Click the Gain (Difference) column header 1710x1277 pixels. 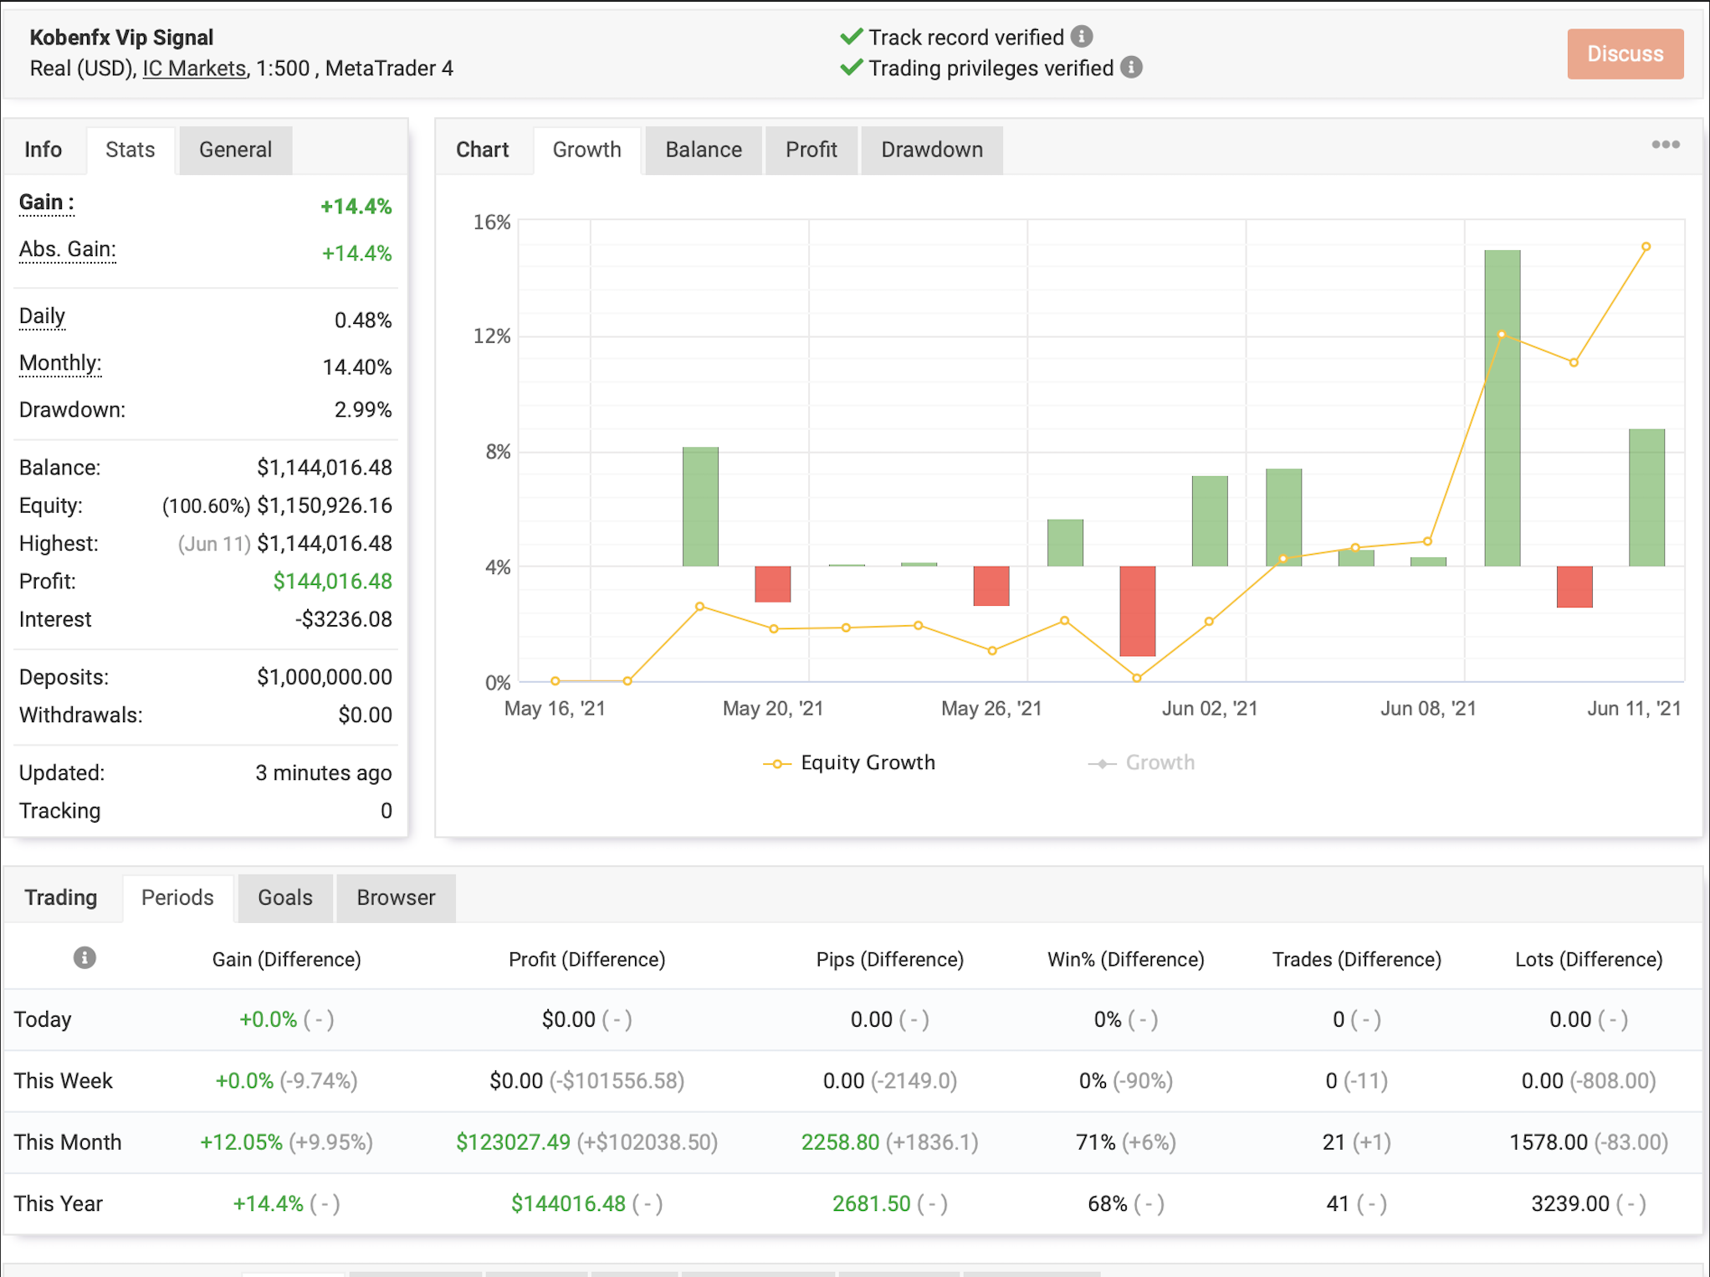click(x=286, y=960)
